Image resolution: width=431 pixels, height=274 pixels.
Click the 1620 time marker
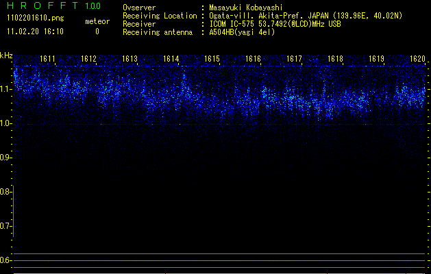tap(417, 59)
